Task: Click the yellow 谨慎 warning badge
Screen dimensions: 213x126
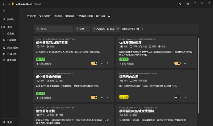Action: coord(124,97)
